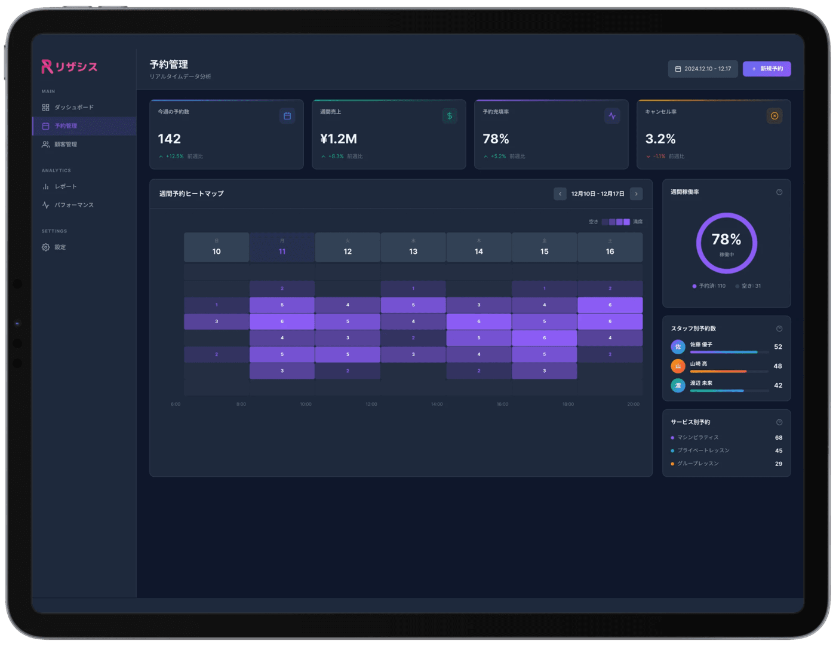Click the info icon beside サービス別予約
The width and height of the screenshot is (836, 647).
pos(779,422)
